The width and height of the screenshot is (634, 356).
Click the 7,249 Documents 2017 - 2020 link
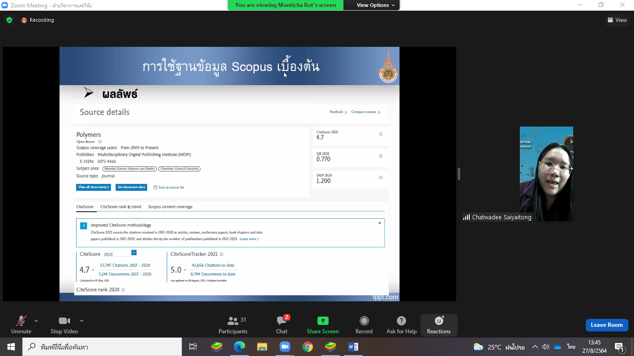pos(125,274)
